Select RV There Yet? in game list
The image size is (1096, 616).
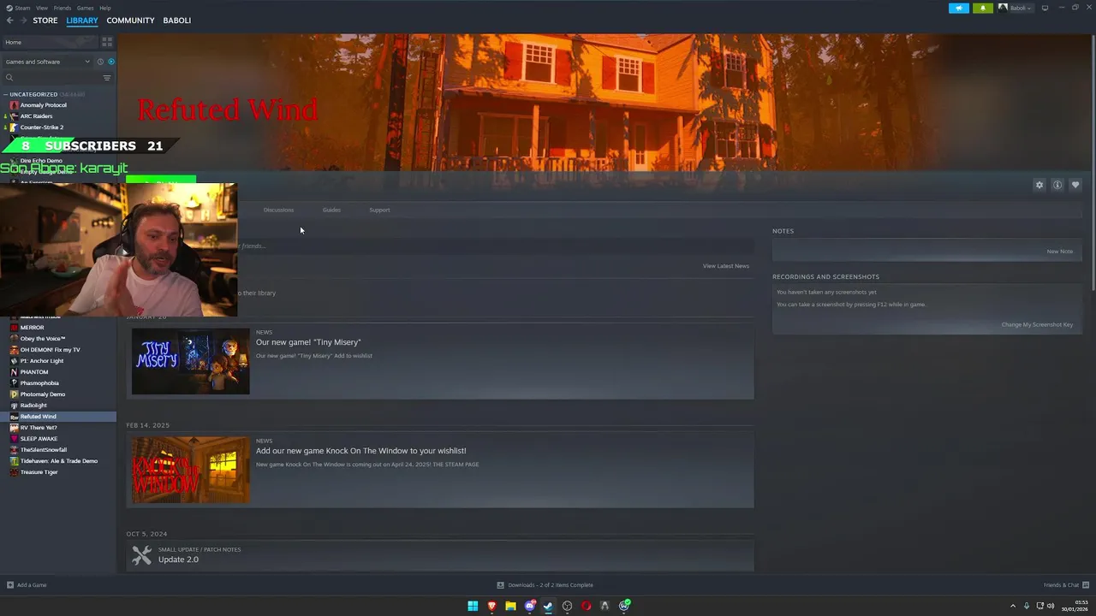point(58,428)
